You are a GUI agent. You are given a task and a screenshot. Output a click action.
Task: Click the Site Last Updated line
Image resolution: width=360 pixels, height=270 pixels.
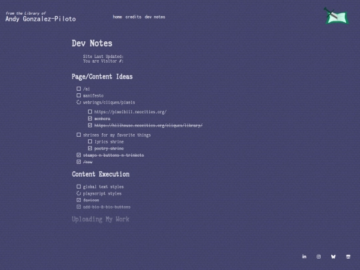[103, 56]
